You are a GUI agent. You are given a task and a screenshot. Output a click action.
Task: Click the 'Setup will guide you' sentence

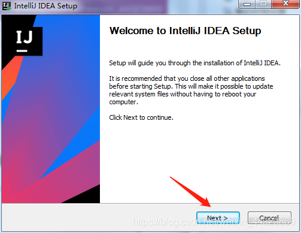(x=194, y=63)
